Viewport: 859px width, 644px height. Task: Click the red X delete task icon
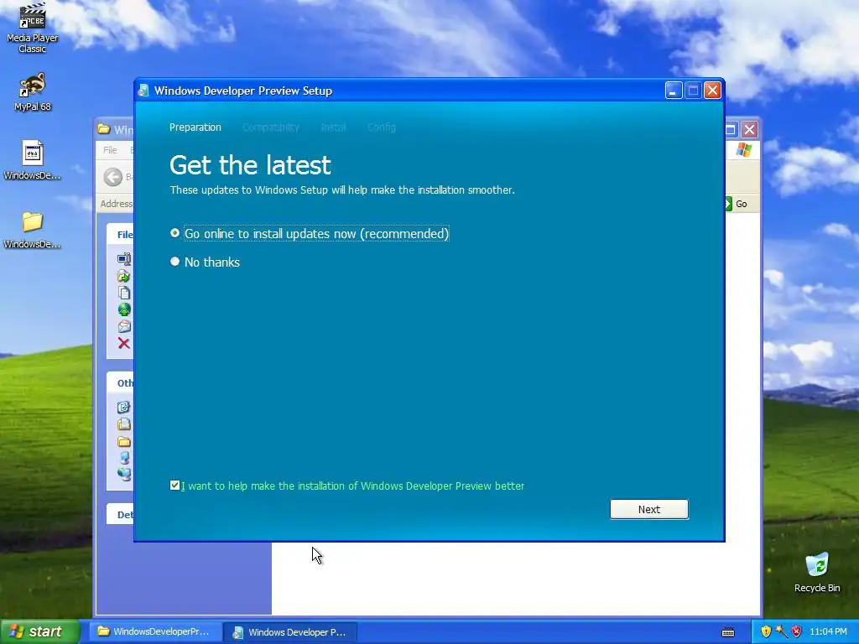click(124, 343)
